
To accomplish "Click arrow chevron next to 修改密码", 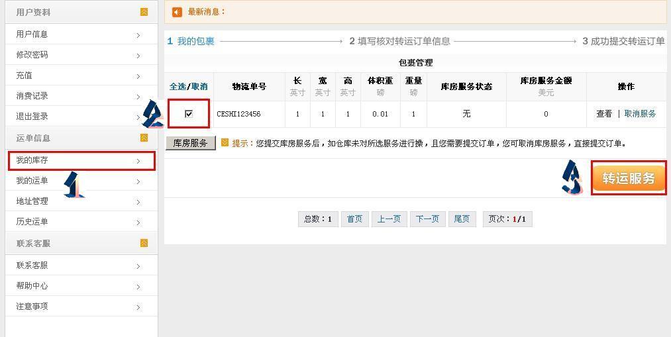I will click(138, 56).
